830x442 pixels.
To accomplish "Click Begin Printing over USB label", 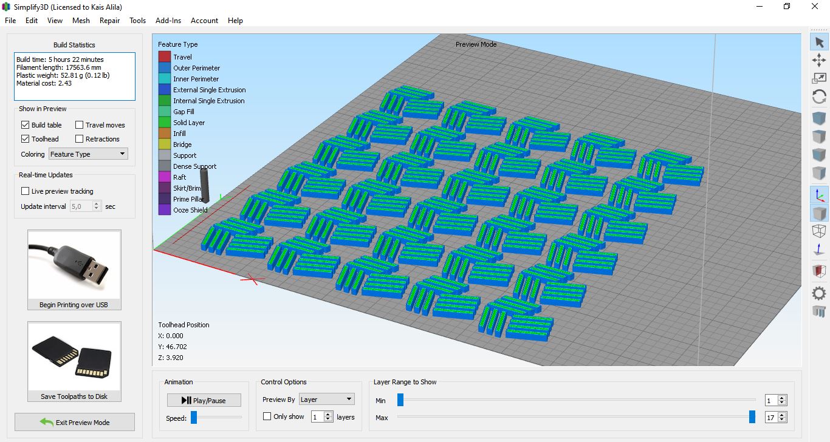I will tap(74, 305).
